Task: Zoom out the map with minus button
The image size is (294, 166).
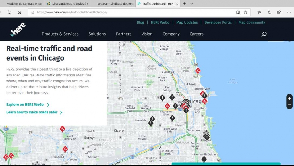Action: [x=289, y=105]
